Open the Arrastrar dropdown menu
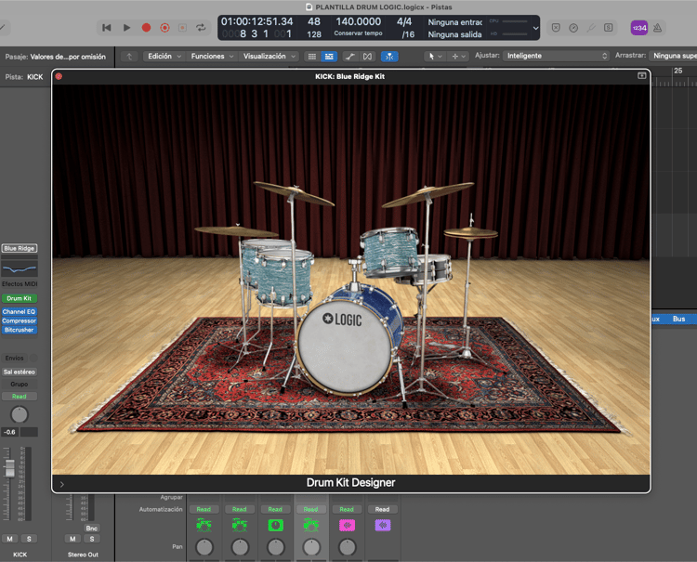Image resolution: width=697 pixels, height=562 pixels. point(673,56)
